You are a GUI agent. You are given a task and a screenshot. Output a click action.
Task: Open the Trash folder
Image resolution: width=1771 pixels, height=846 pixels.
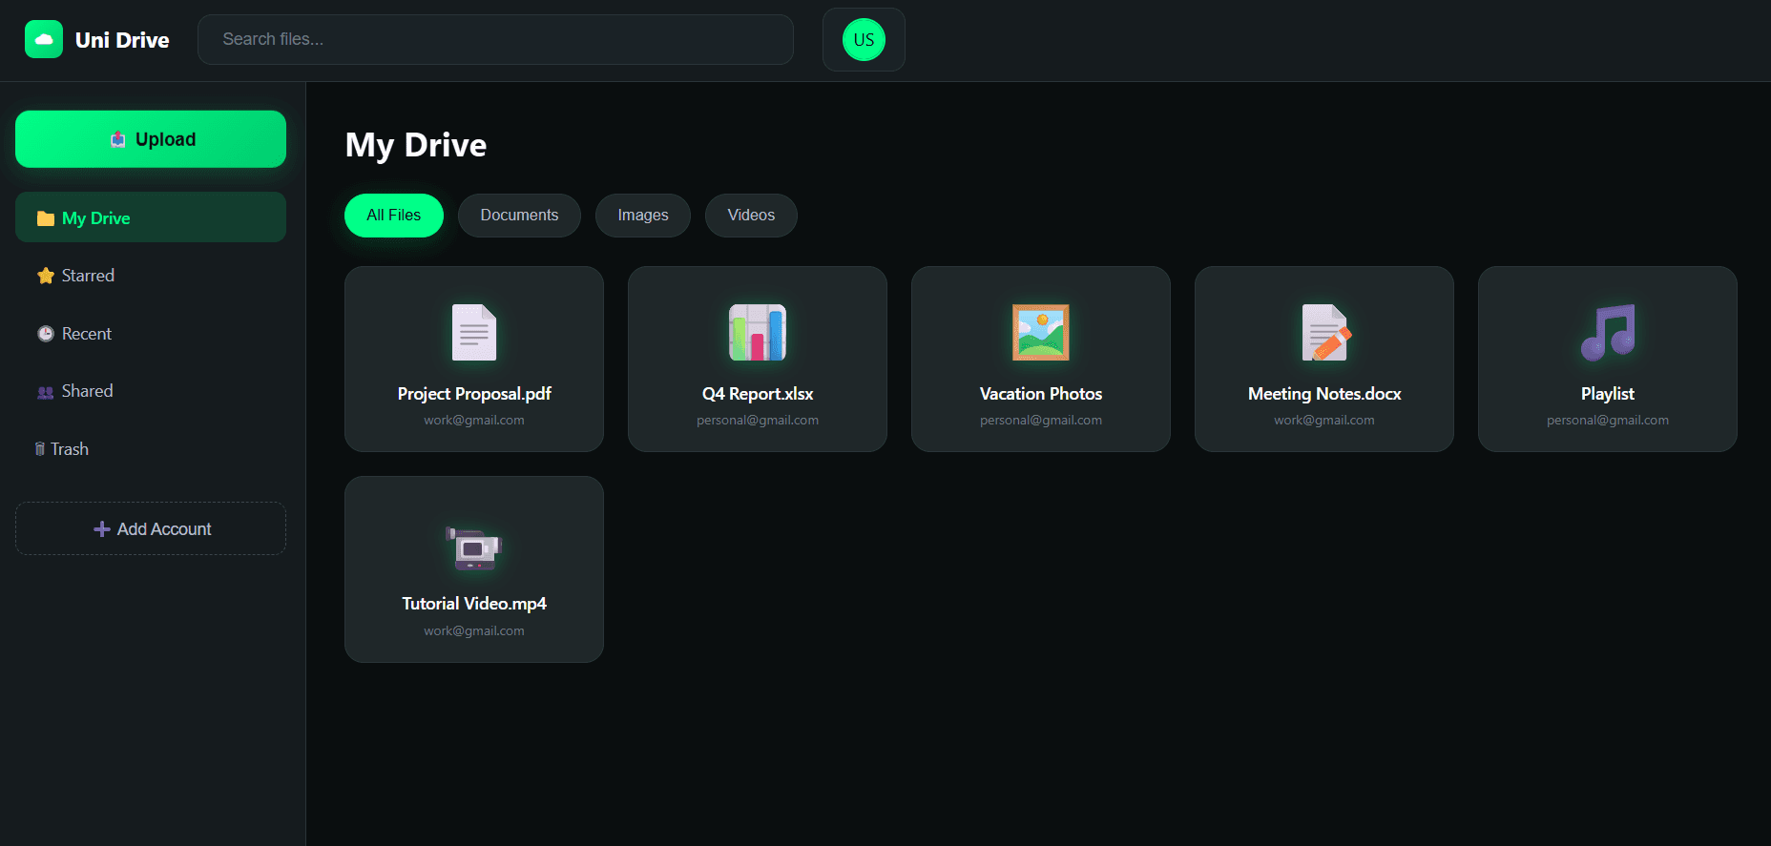[69, 449]
